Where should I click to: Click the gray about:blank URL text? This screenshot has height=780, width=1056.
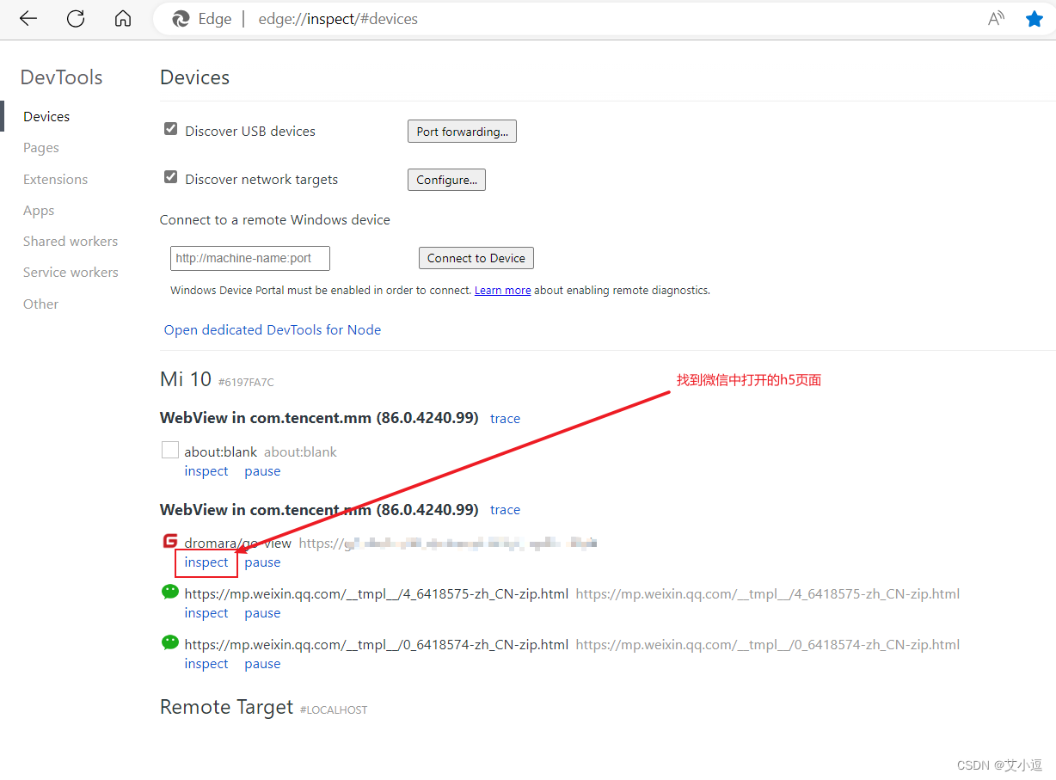click(x=300, y=451)
